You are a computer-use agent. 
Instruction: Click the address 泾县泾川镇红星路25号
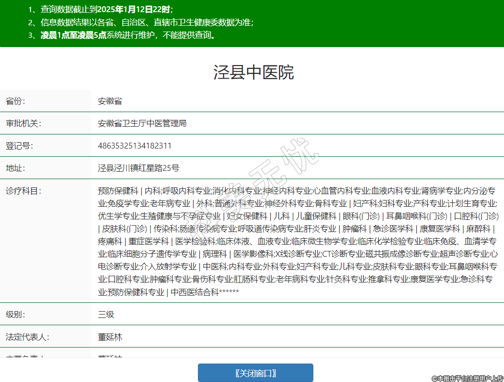(138, 168)
